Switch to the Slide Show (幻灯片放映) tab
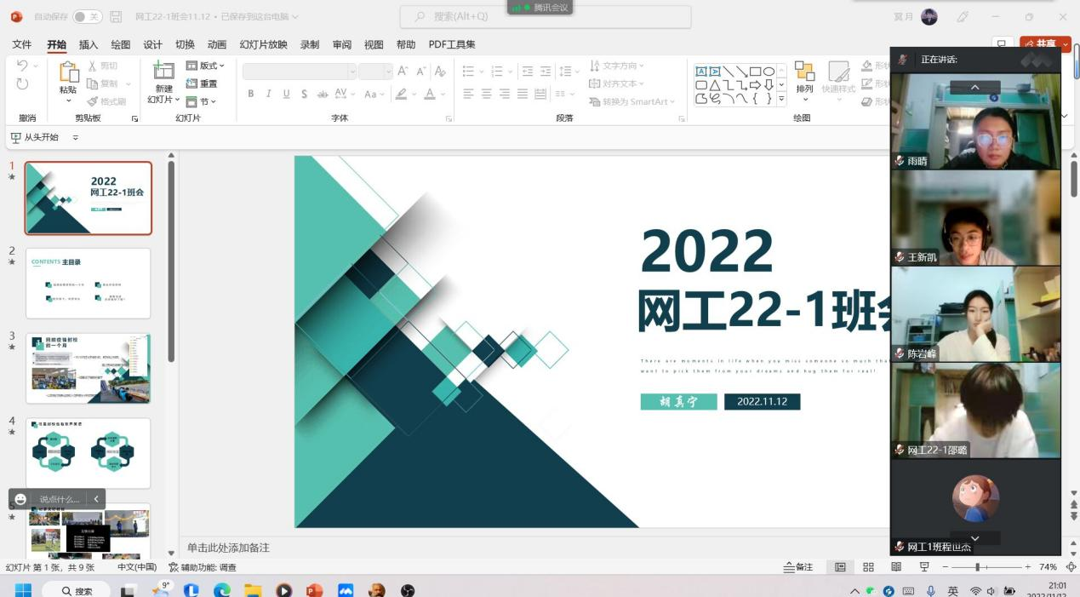This screenshot has width=1080, height=597. tap(263, 44)
